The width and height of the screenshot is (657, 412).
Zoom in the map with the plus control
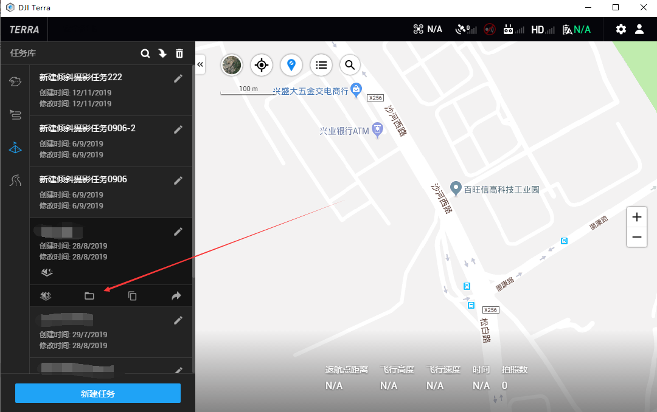tap(636, 216)
